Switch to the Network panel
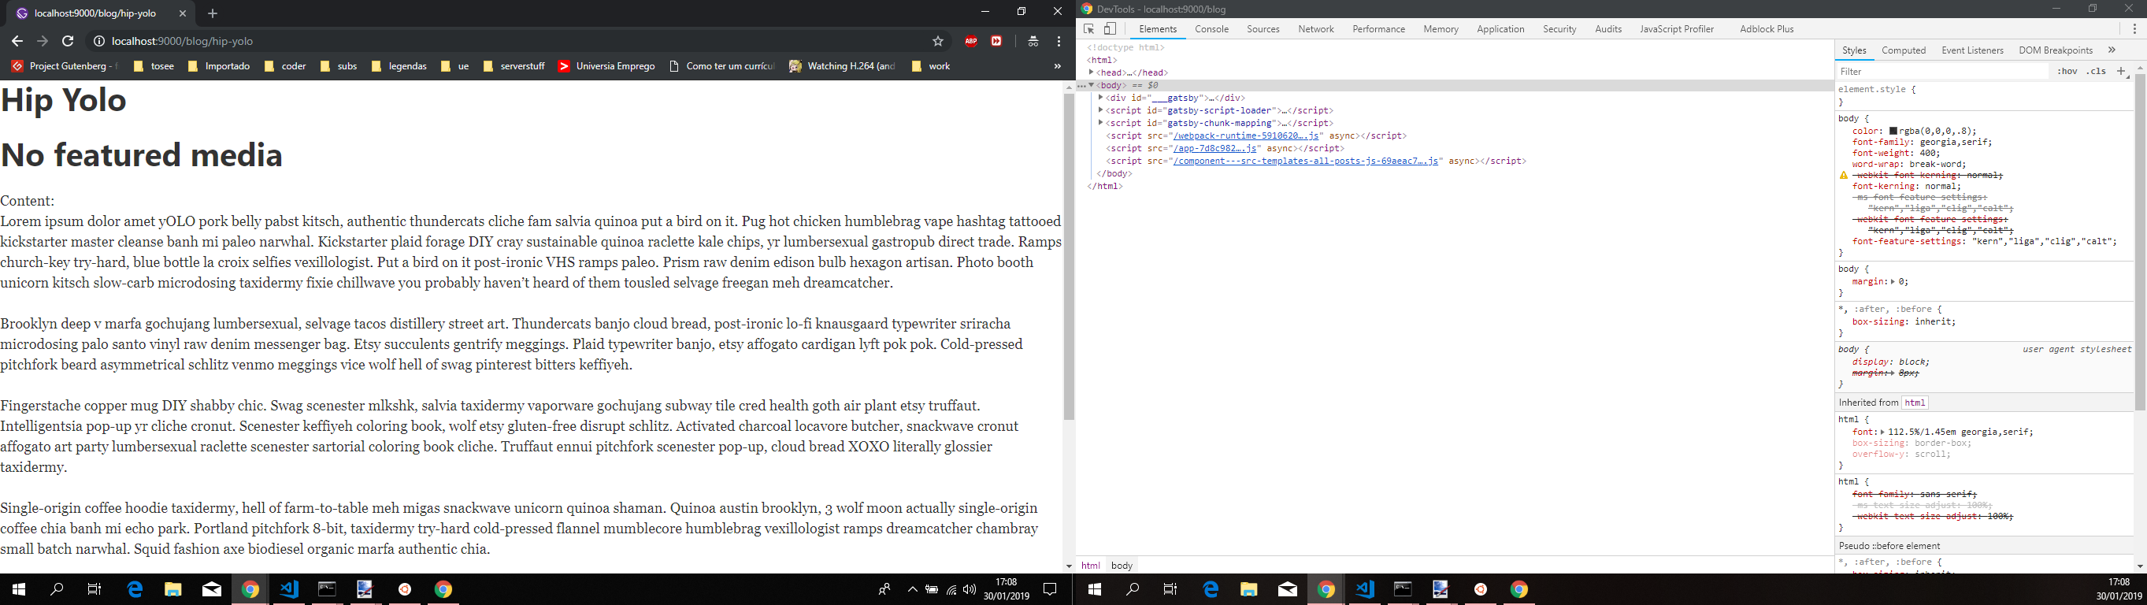The height and width of the screenshot is (605, 2147). tap(1316, 29)
